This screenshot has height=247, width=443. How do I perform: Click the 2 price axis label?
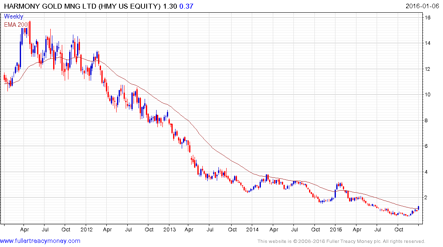click(x=426, y=198)
